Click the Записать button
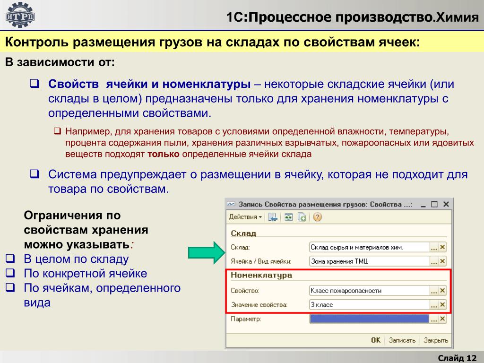 point(402,340)
